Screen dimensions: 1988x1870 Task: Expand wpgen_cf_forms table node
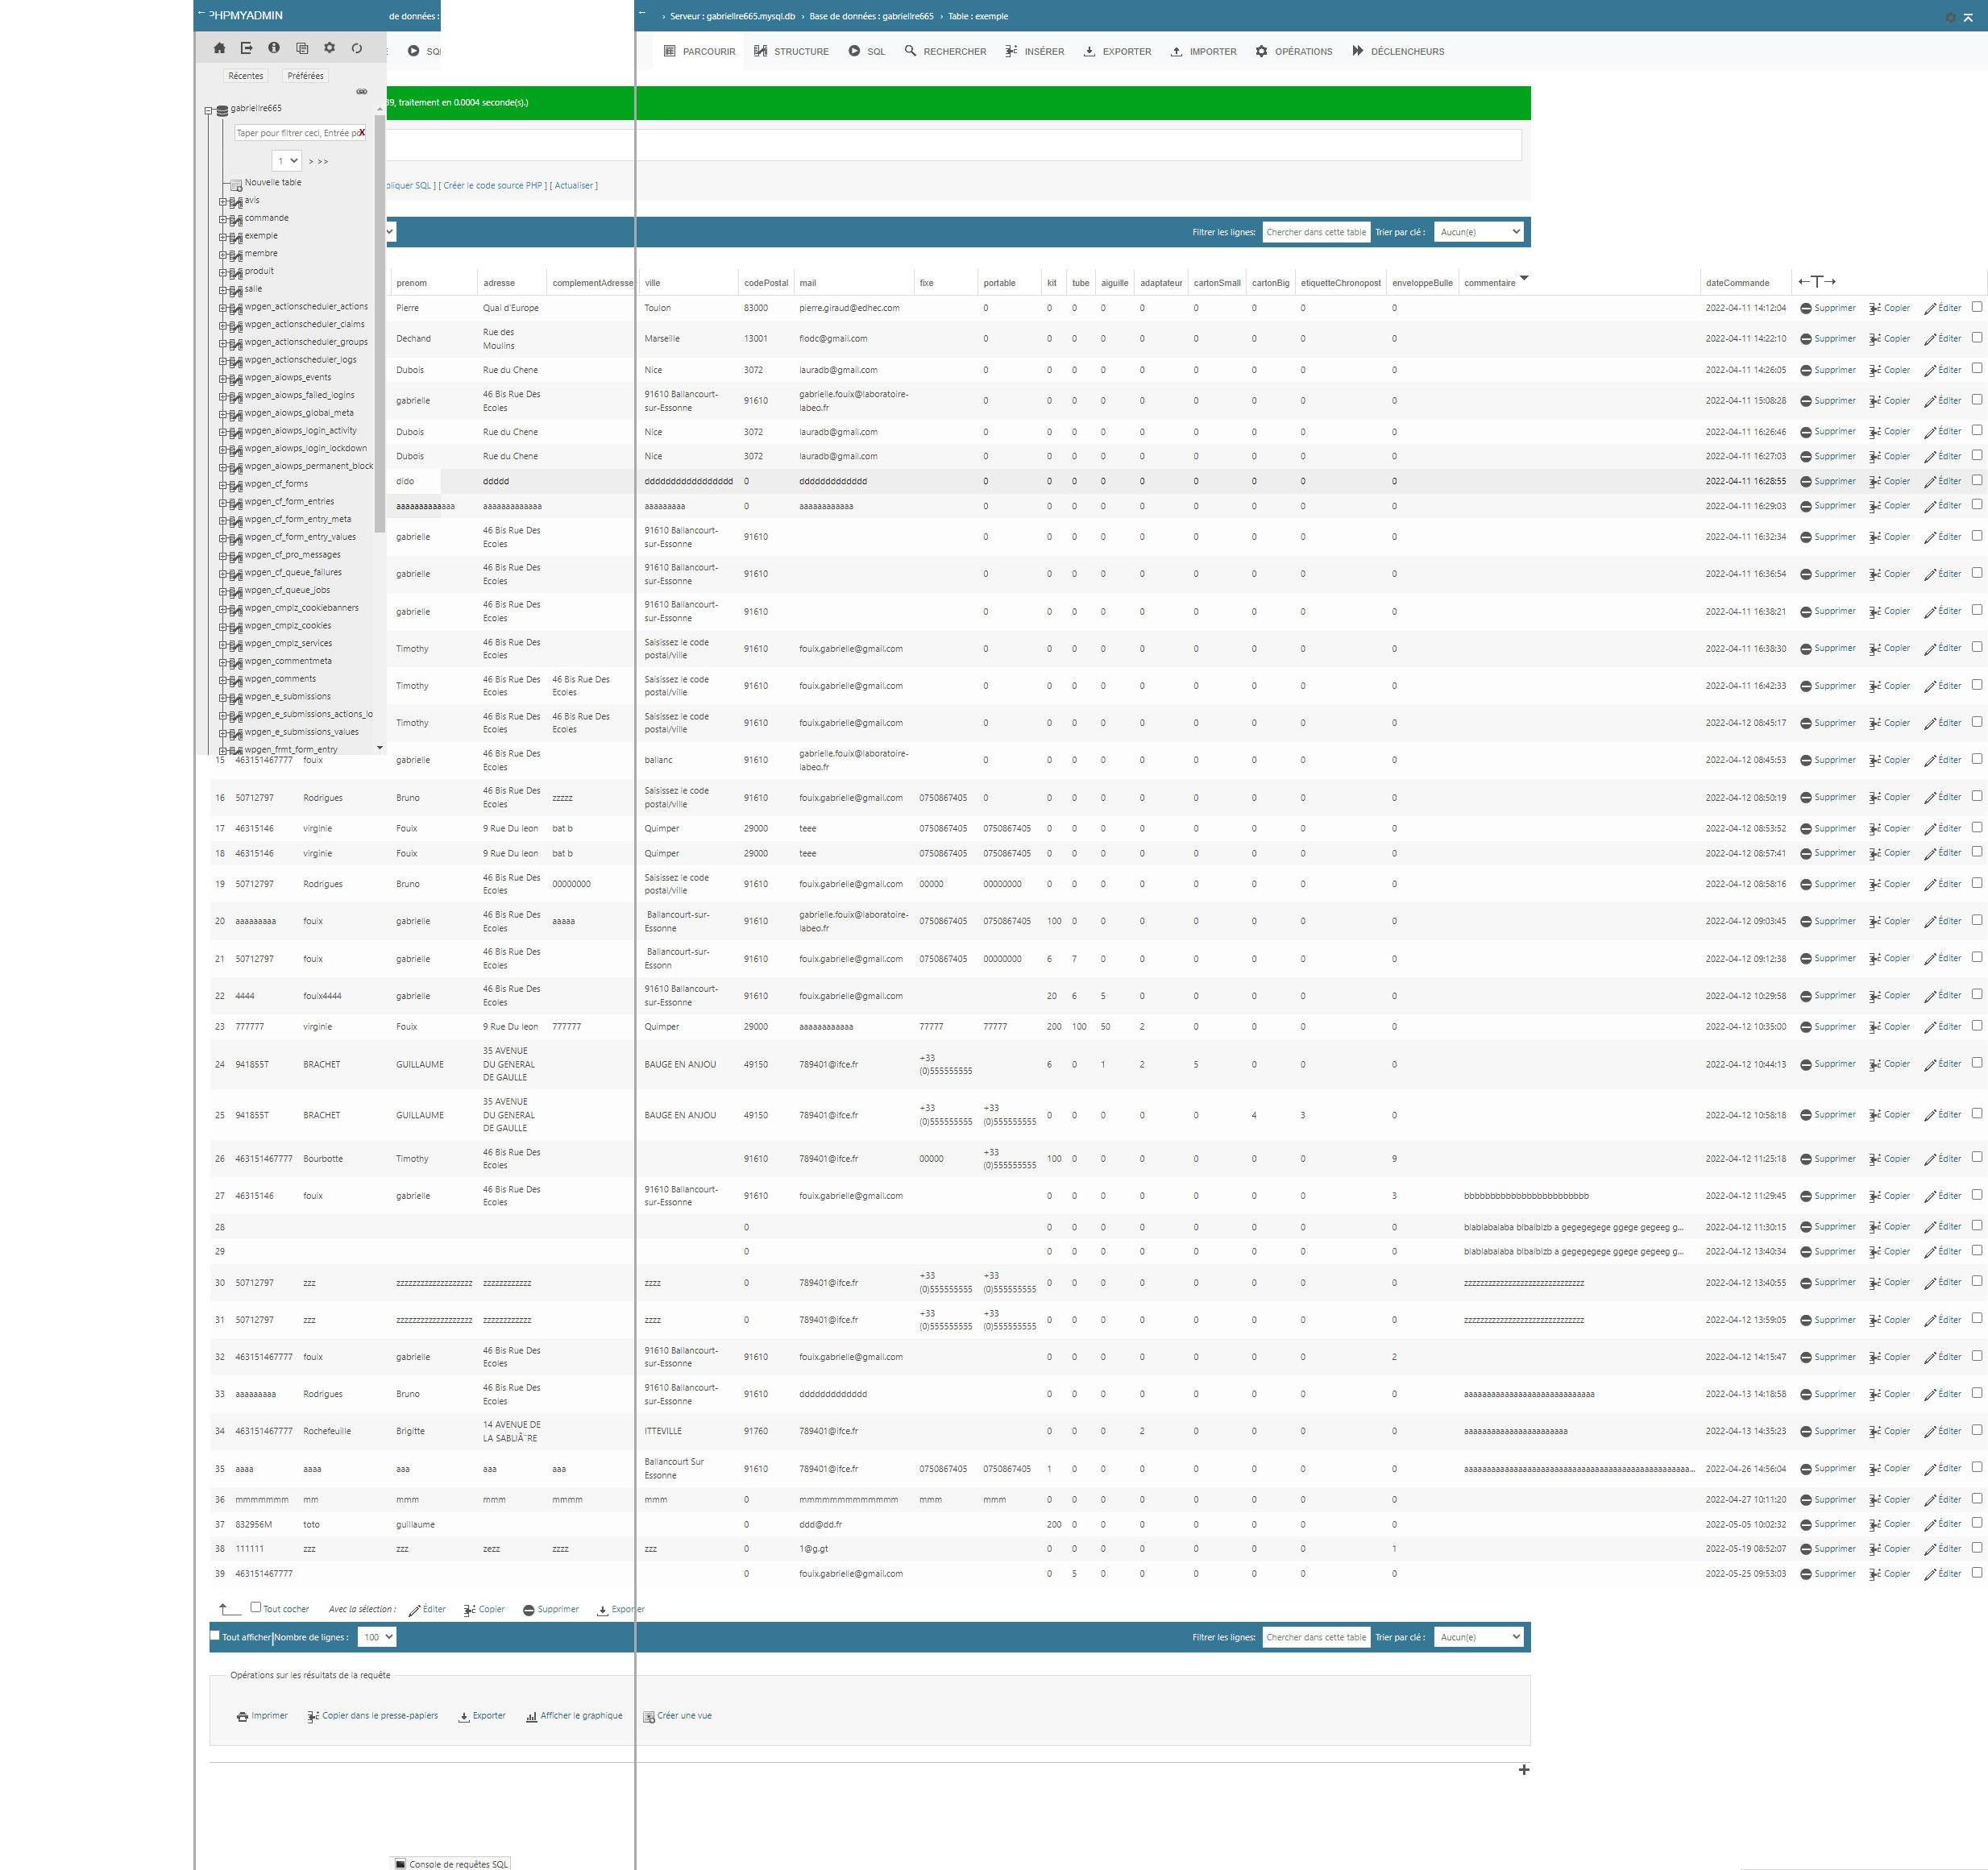click(223, 486)
